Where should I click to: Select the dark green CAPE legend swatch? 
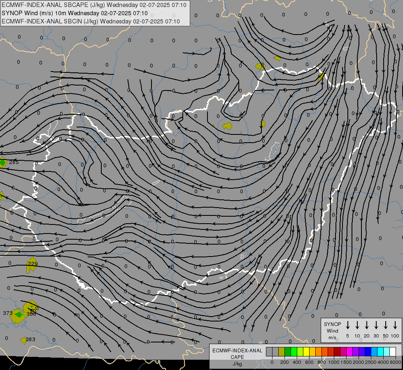[x=288, y=351]
